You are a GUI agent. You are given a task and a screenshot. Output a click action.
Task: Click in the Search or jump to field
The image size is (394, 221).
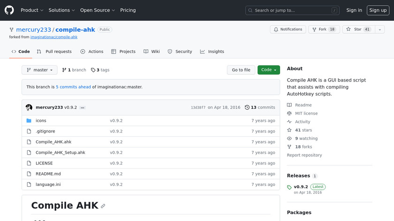point(292,11)
